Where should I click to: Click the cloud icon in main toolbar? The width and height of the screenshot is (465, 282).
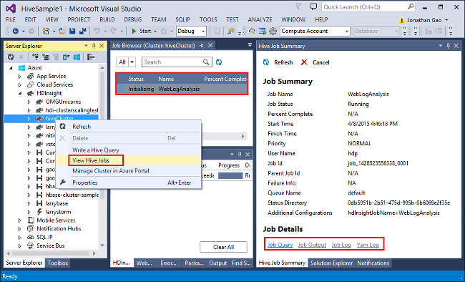click(x=252, y=31)
